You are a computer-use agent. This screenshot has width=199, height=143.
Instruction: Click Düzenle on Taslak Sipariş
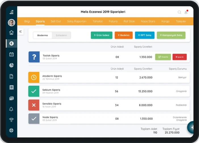point(163,57)
